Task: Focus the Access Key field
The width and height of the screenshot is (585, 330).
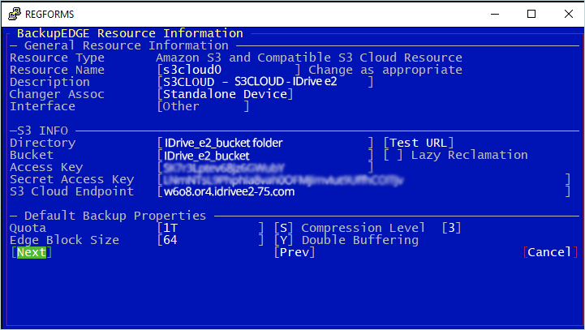Action: click(x=265, y=167)
